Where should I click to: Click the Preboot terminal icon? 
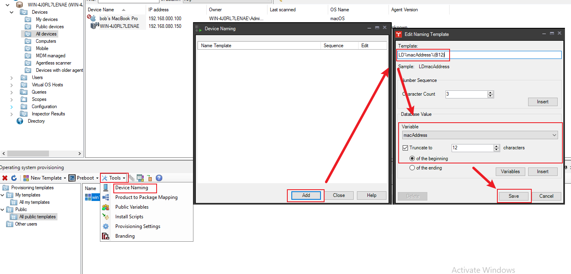[72, 178]
